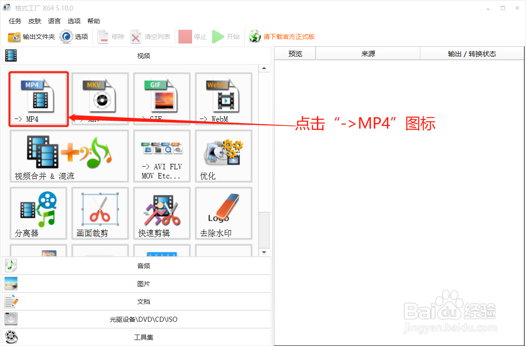Select the "-> MP4" conversion icon
Screen dimensions: 526x346
pos(38,98)
